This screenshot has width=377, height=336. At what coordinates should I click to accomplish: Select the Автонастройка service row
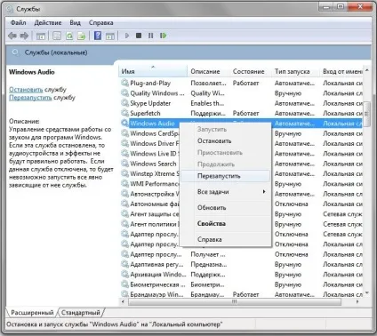coord(241,194)
